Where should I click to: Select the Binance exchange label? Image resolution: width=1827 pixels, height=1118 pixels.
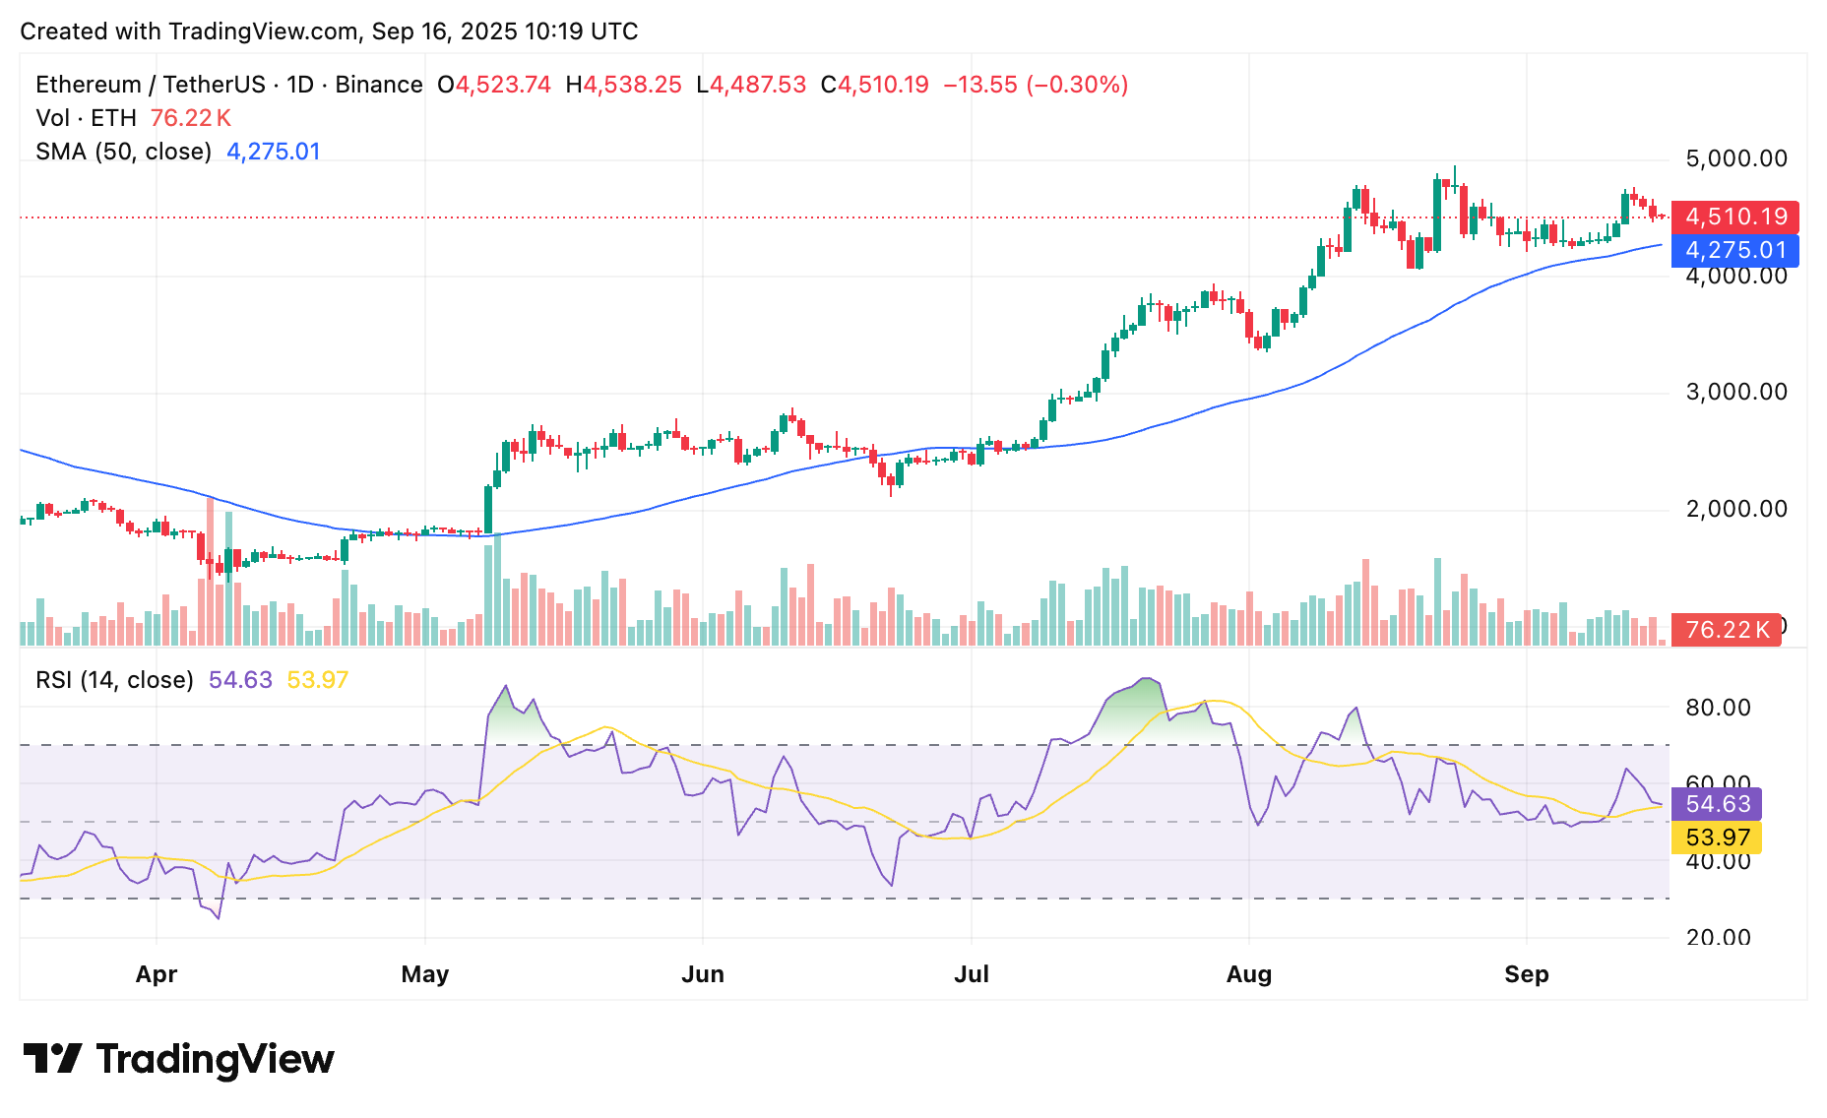click(379, 85)
